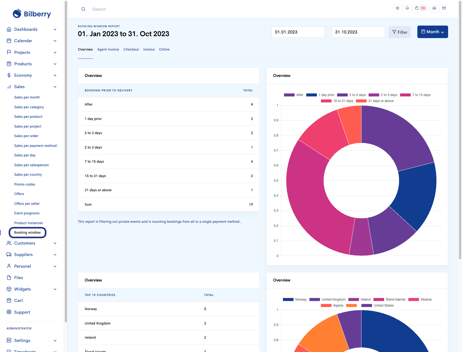Expand the Customers menu chevron

tap(55, 243)
